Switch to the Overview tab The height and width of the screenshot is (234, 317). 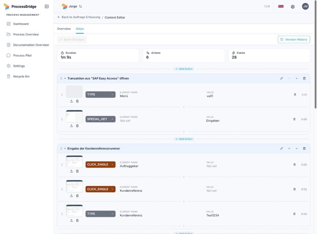64,29
